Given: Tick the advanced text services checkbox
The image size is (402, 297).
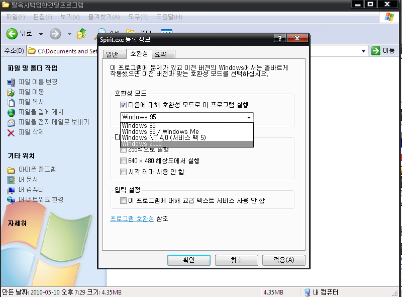Looking at the screenshot, I should coord(123,201).
